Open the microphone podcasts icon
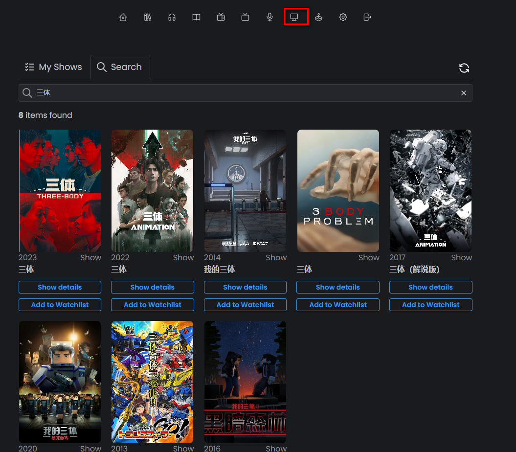Image resolution: width=516 pixels, height=452 pixels. click(x=269, y=17)
